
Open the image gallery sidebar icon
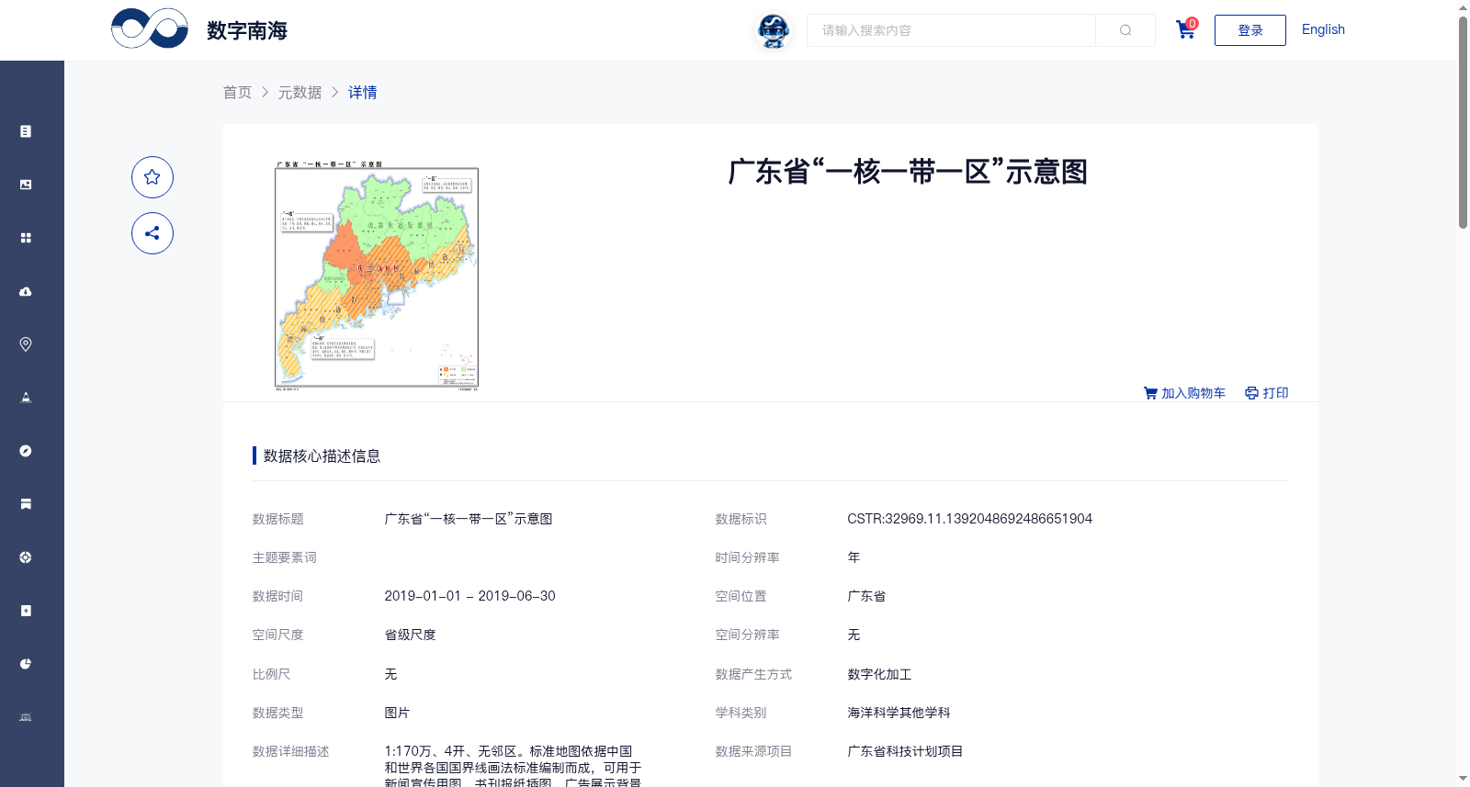(26, 185)
